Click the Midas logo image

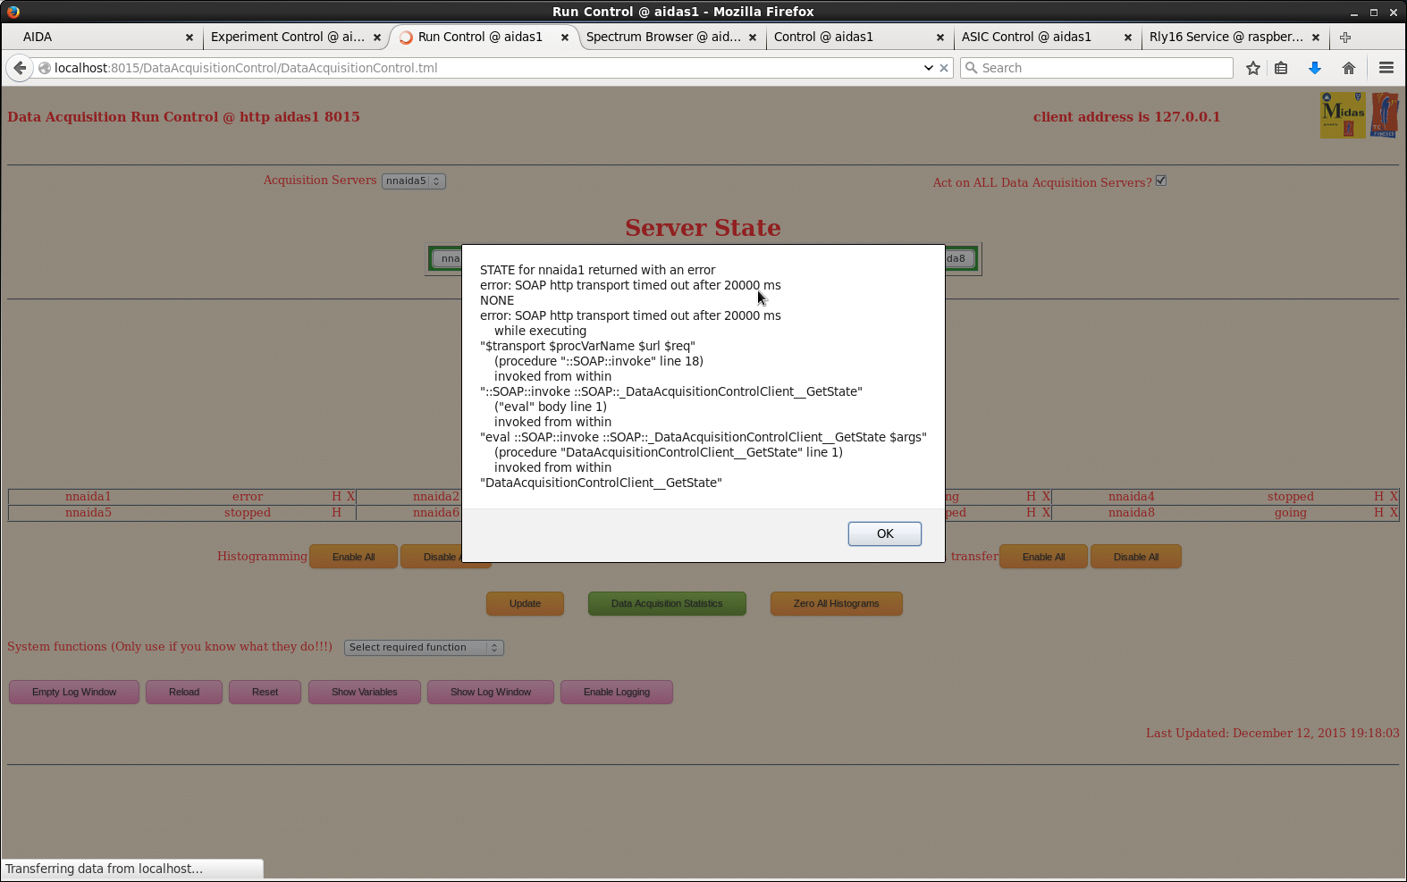[1344, 115]
